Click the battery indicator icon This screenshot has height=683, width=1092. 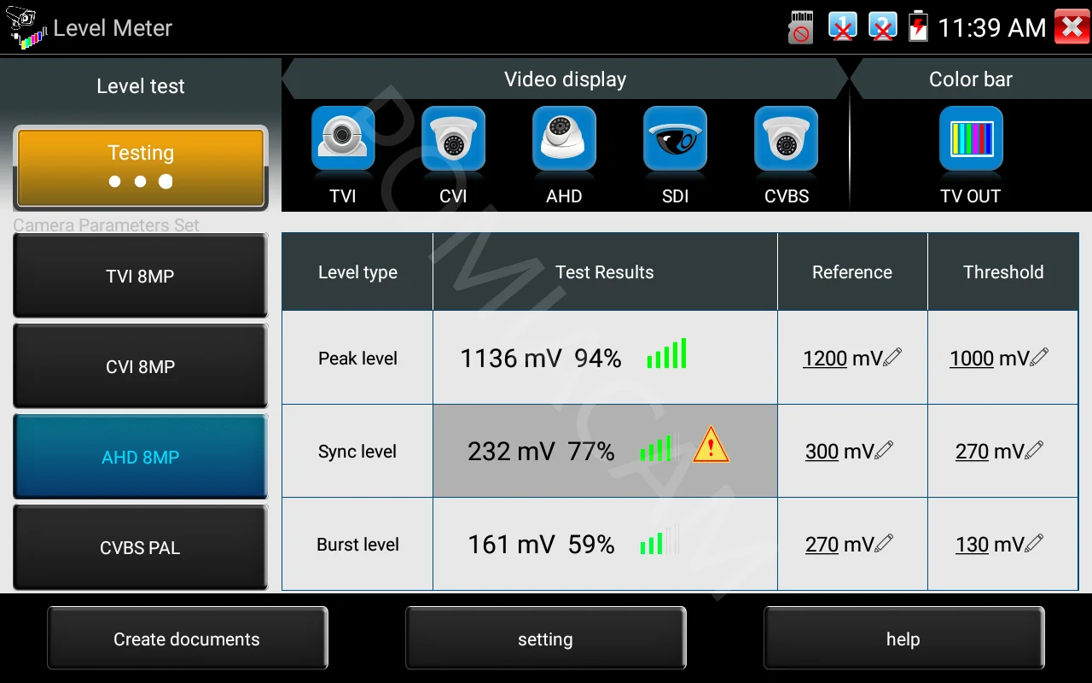pyautogui.click(x=918, y=26)
